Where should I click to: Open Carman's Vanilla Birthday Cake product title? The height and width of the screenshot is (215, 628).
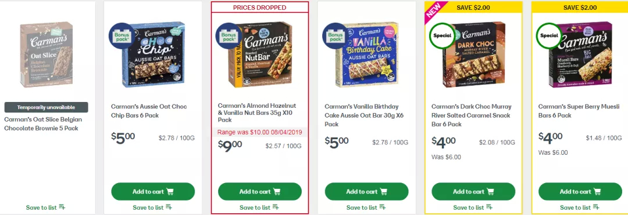tap(362, 115)
